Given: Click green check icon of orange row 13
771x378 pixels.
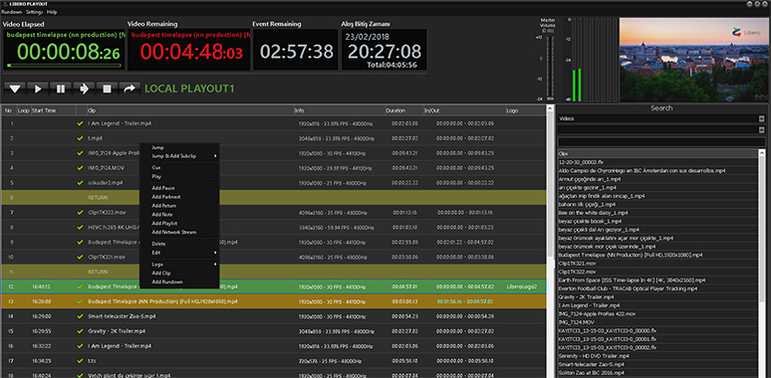Looking at the screenshot, I should tap(80, 301).
